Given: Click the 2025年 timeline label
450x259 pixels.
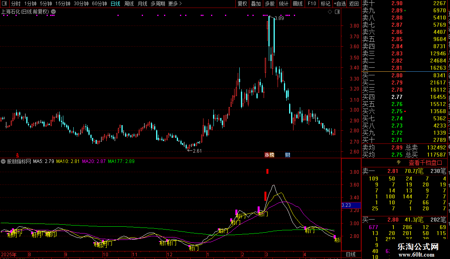Looking at the screenshot, I should pyautogui.click(x=9, y=254).
